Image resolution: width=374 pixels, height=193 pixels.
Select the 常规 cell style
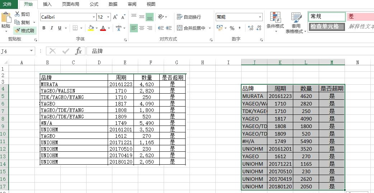(327, 17)
